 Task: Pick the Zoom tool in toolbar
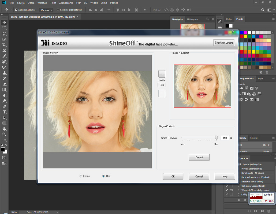[4, 134]
